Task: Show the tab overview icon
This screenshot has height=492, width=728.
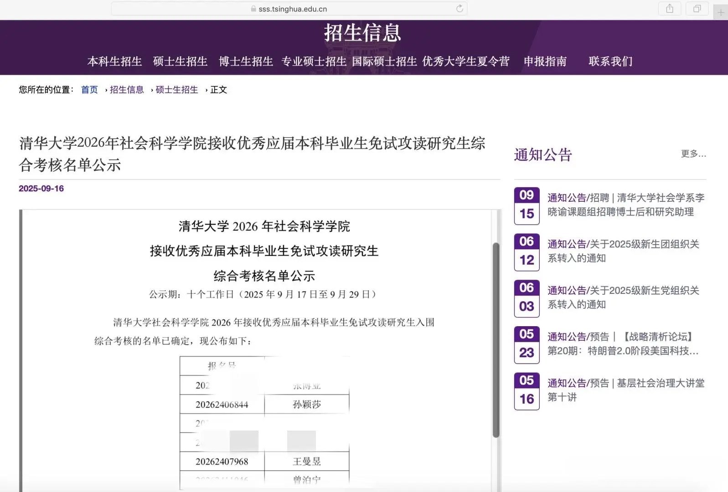Action: (697, 9)
